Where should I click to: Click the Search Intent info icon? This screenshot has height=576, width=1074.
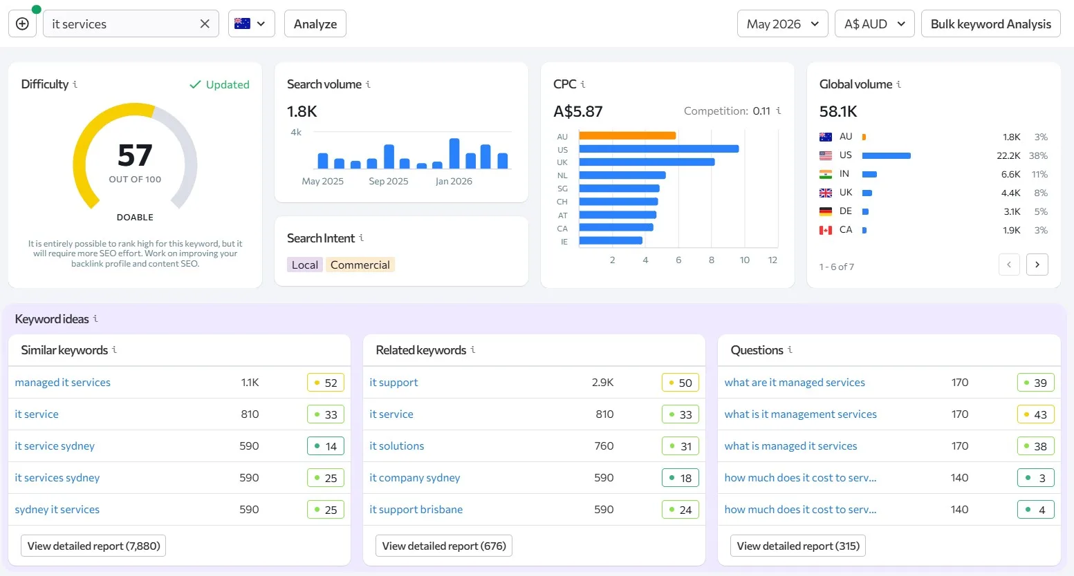(x=361, y=238)
